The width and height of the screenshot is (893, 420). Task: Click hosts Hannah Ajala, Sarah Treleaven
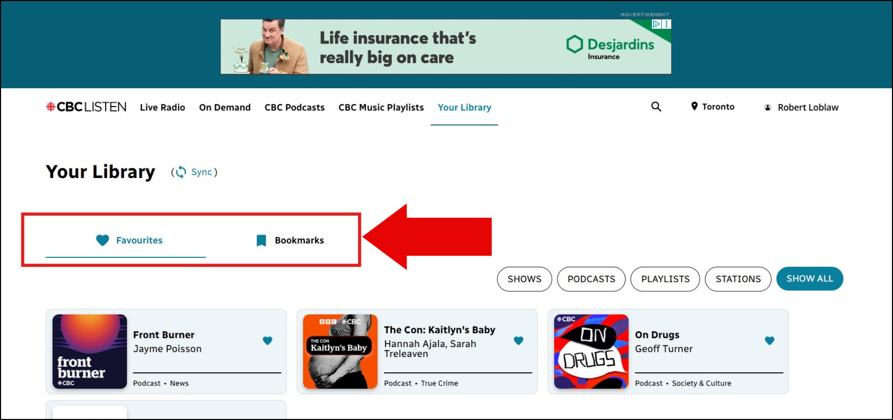pos(430,349)
